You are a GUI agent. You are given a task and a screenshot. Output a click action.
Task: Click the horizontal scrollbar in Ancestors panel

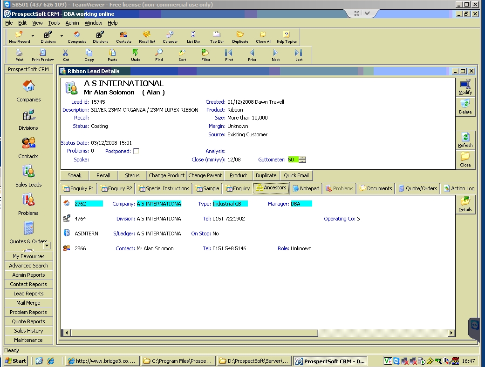click(x=194, y=333)
